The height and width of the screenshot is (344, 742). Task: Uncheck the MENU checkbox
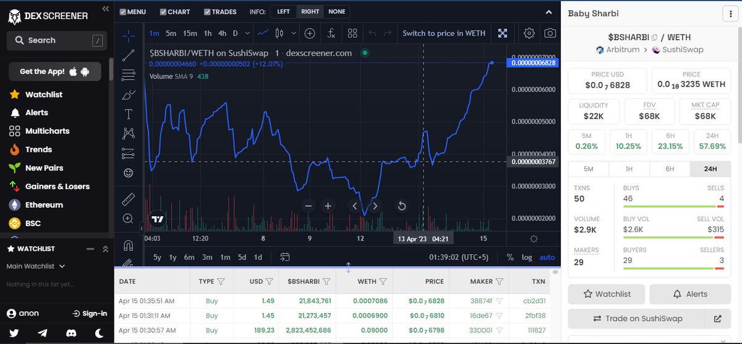click(x=123, y=12)
